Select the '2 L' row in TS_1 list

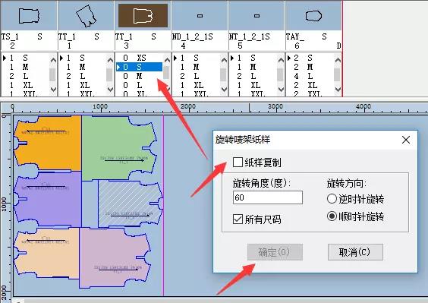(25, 76)
